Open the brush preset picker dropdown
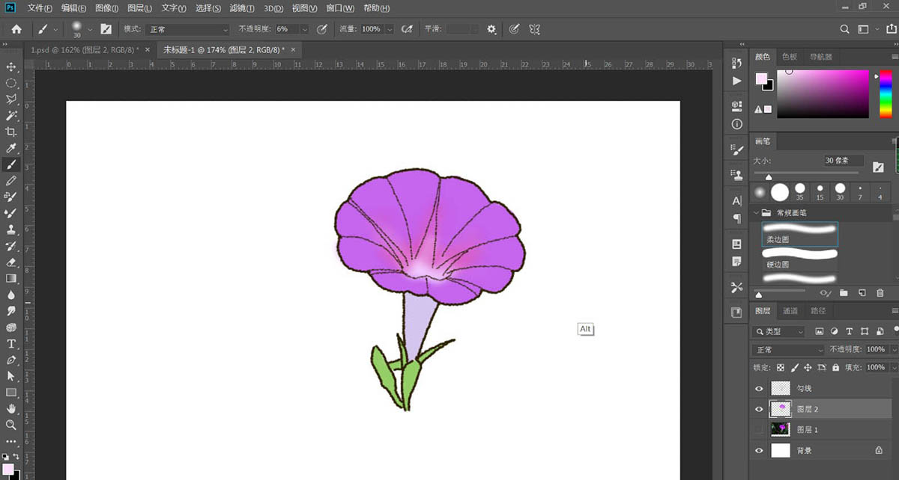The width and height of the screenshot is (899, 480). 91,29
